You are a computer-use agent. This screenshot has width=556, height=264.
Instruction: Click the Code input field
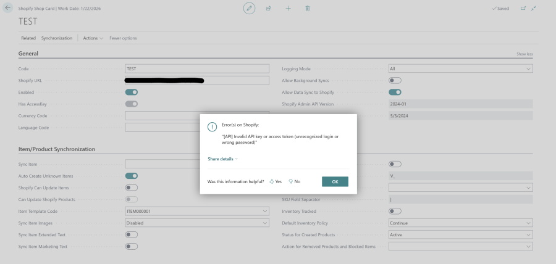197,68
